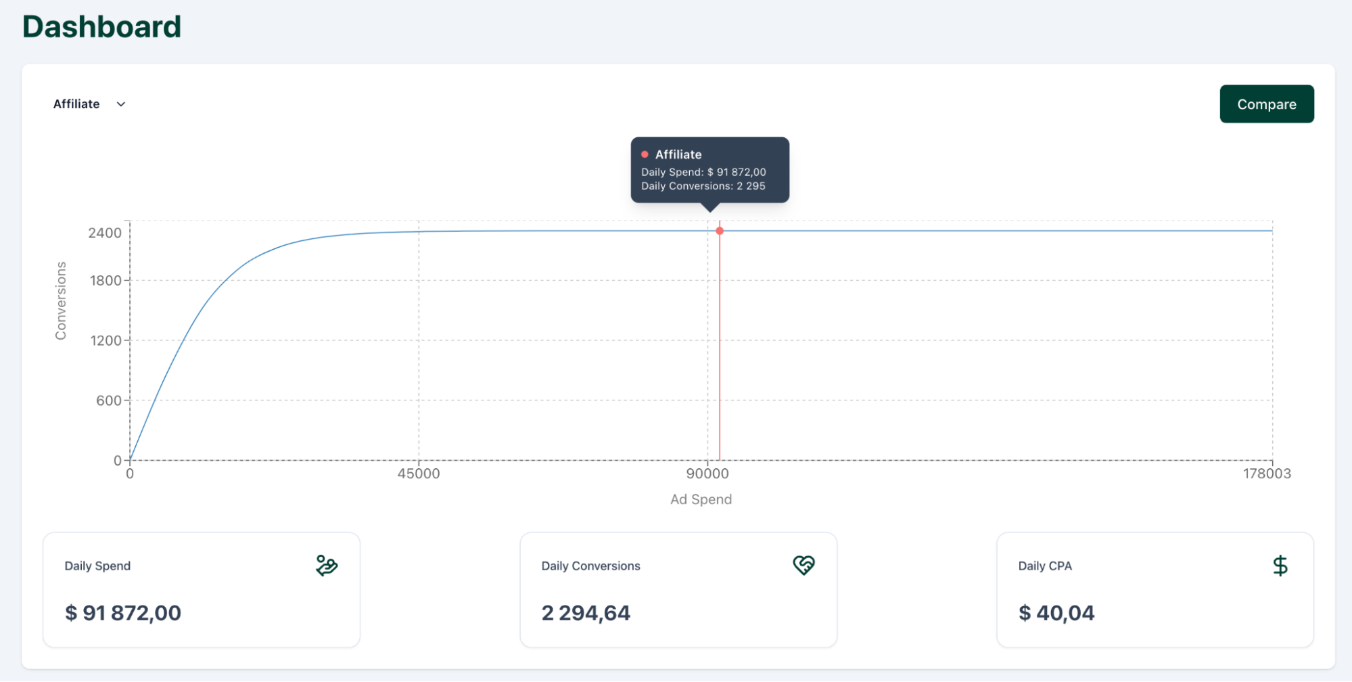Click the red dot in the Affiliate tooltip

[x=645, y=154]
